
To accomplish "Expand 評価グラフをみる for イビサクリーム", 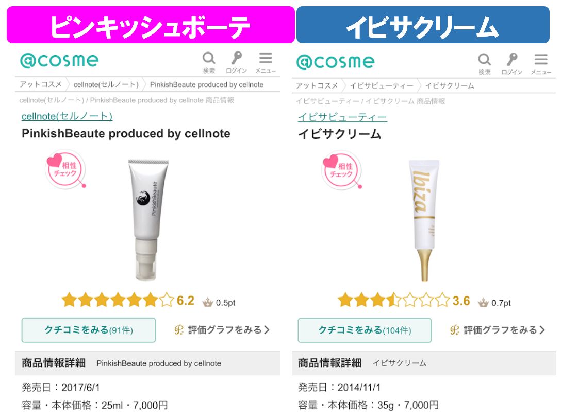I will [498, 330].
